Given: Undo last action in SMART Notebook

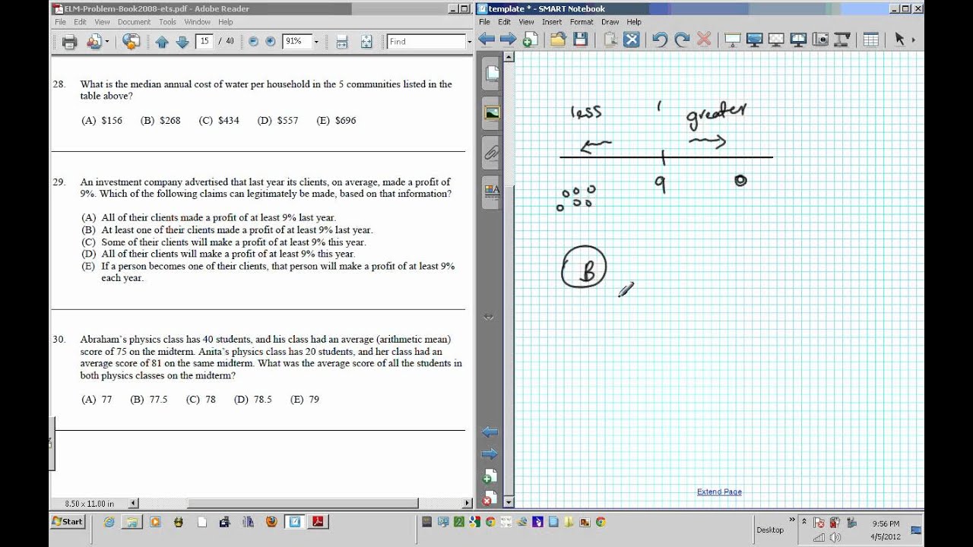Looking at the screenshot, I should 660,40.
